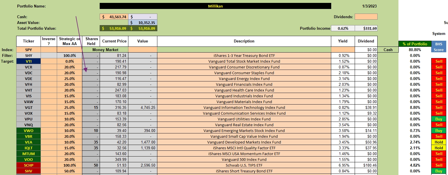The width and height of the screenshot is (448, 175).
Task: Click the Hold score for VEA
Action: point(439,142)
